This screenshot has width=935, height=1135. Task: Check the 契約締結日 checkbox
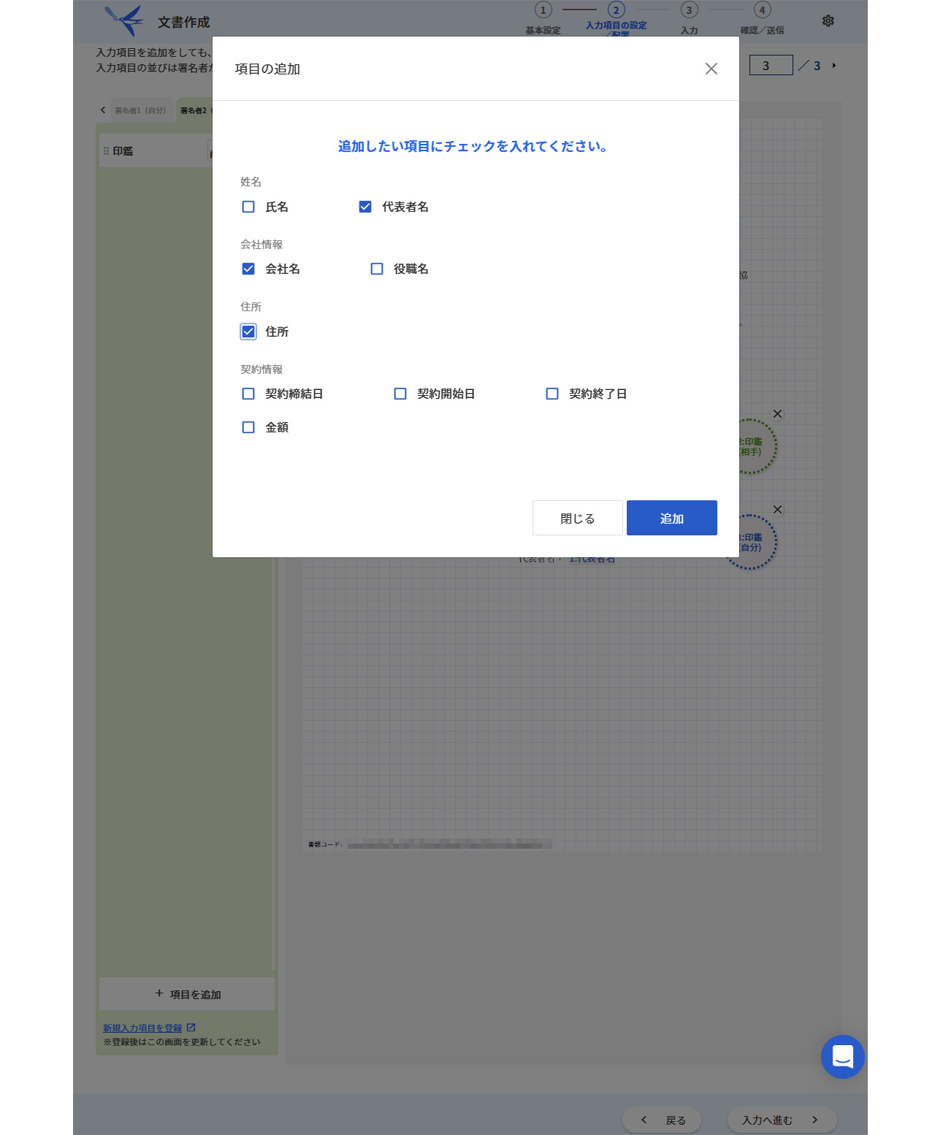pyautogui.click(x=248, y=394)
